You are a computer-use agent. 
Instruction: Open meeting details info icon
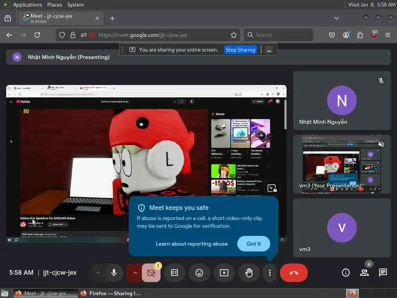pyautogui.click(x=345, y=273)
